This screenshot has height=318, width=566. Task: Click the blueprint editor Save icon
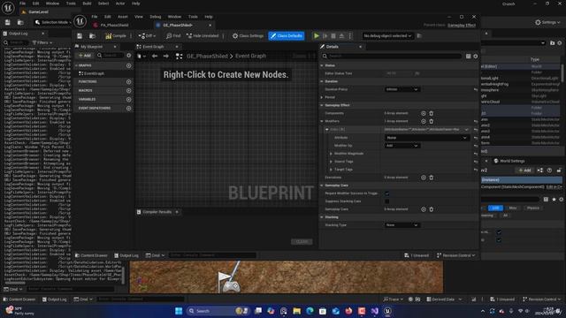[x=80, y=36]
